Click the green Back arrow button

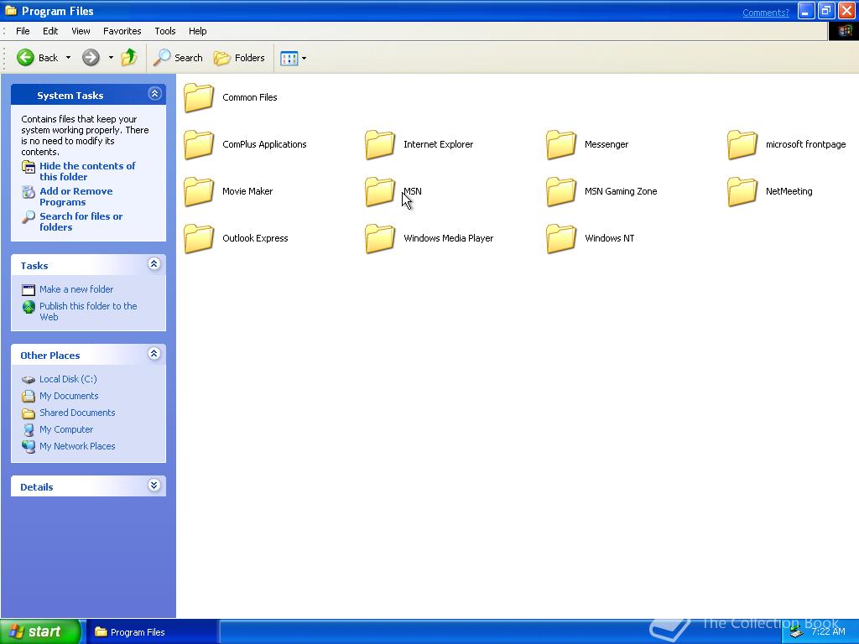[x=25, y=58]
